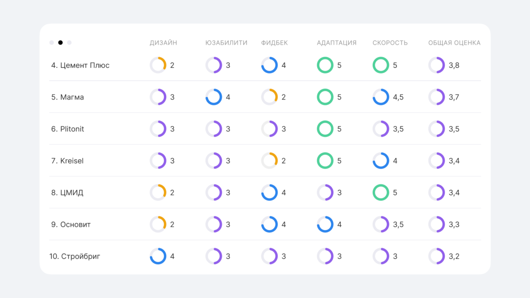Click ЦМИД speed green ring
The image size is (530, 298).
click(x=381, y=193)
